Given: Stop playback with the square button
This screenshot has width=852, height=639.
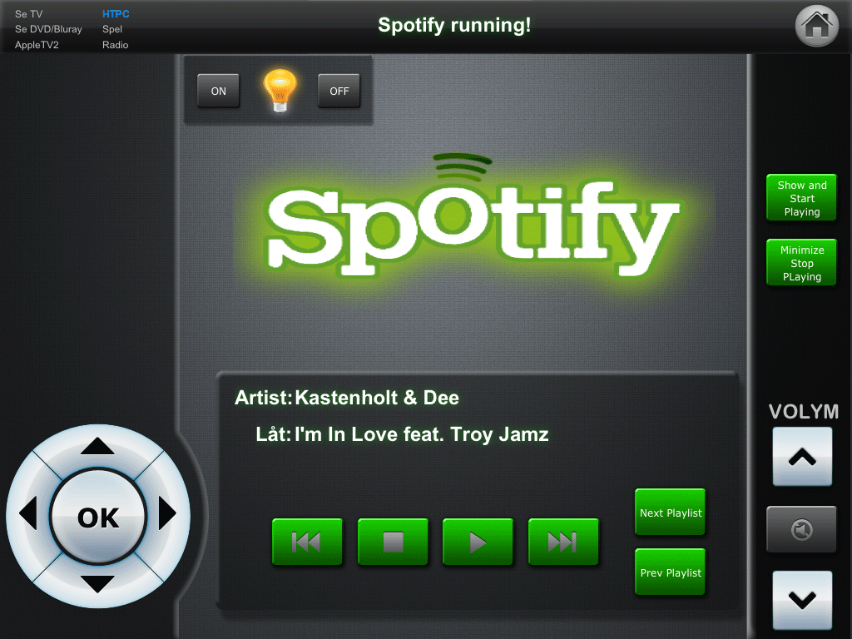Looking at the screenshot, I should pyautogui.click(x=393, y=542).
